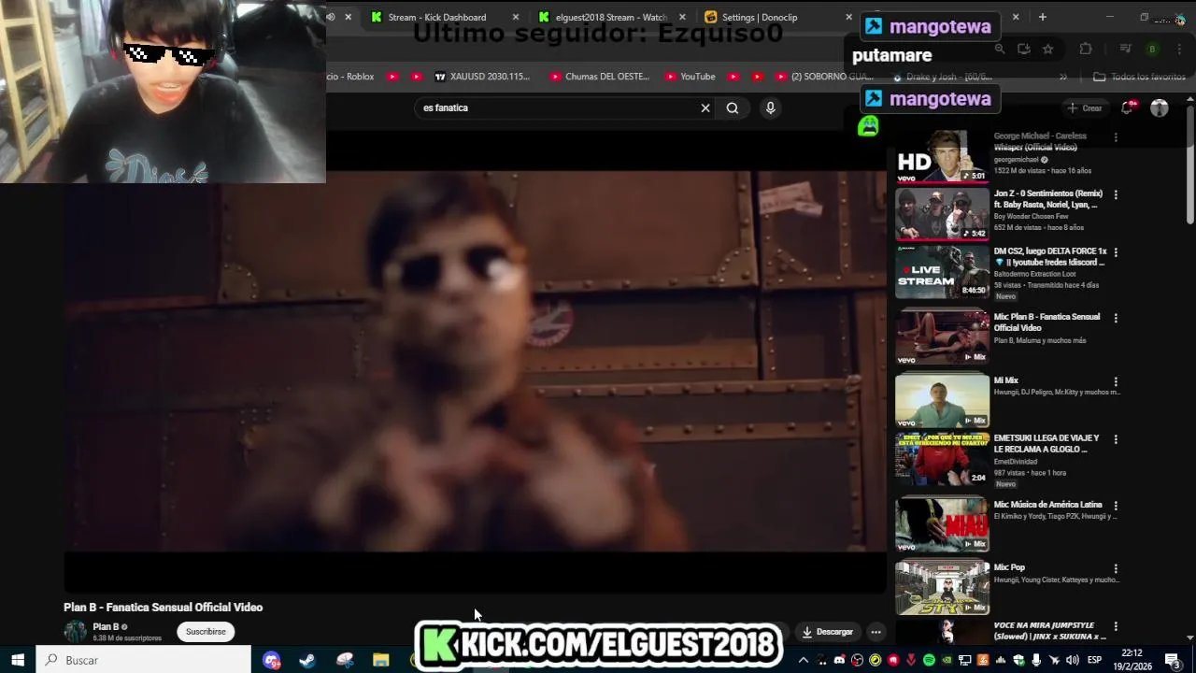Open Chrome three-dot main menu
Screen dimensions: 1196x673
pyautogui.click(x=1180, y=49)
